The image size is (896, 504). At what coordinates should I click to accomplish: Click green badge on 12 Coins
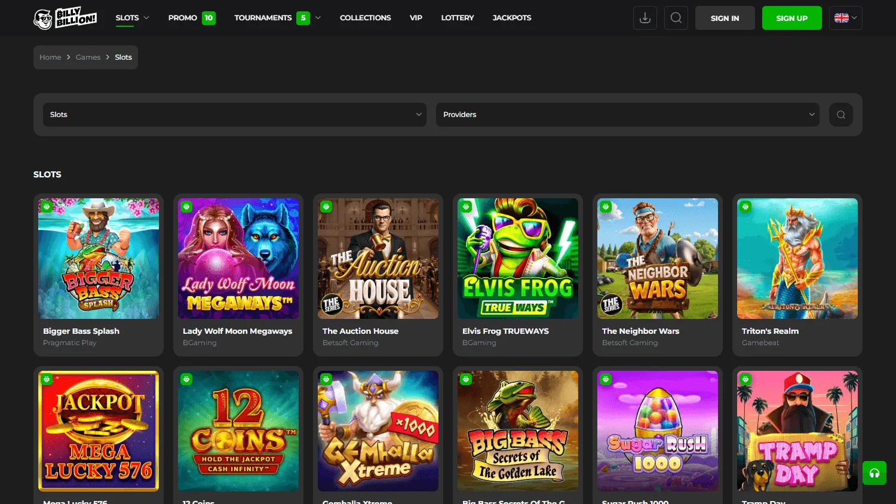[x=186, y=379]
